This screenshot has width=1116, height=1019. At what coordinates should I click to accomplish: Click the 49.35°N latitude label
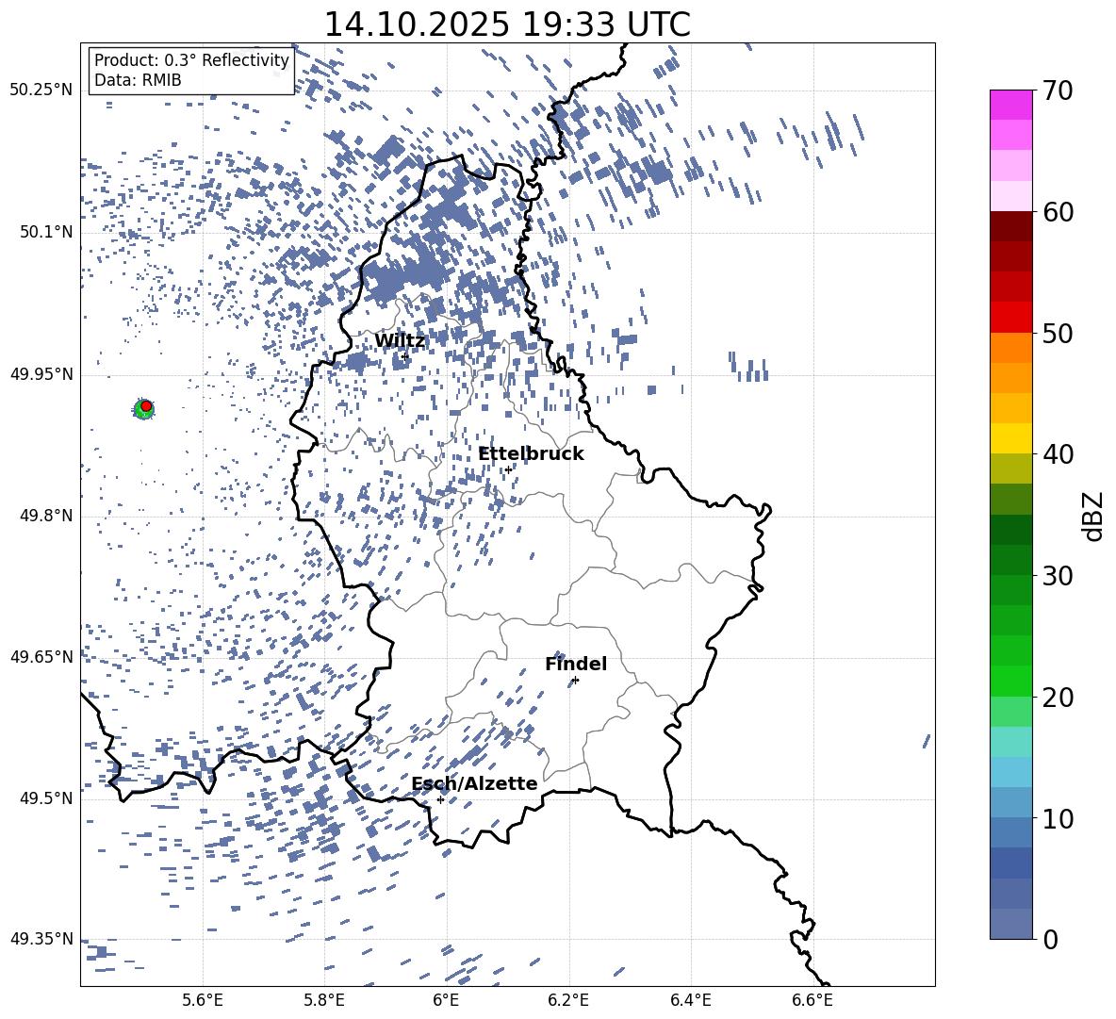coord(41,939)
